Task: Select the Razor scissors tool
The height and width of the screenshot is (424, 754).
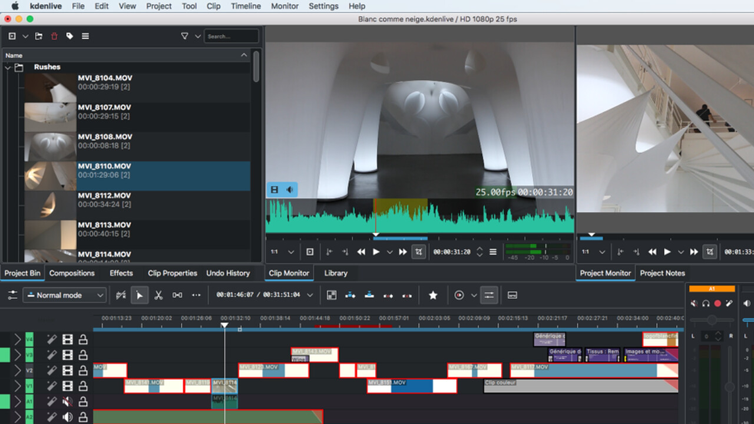Action: 158,295
